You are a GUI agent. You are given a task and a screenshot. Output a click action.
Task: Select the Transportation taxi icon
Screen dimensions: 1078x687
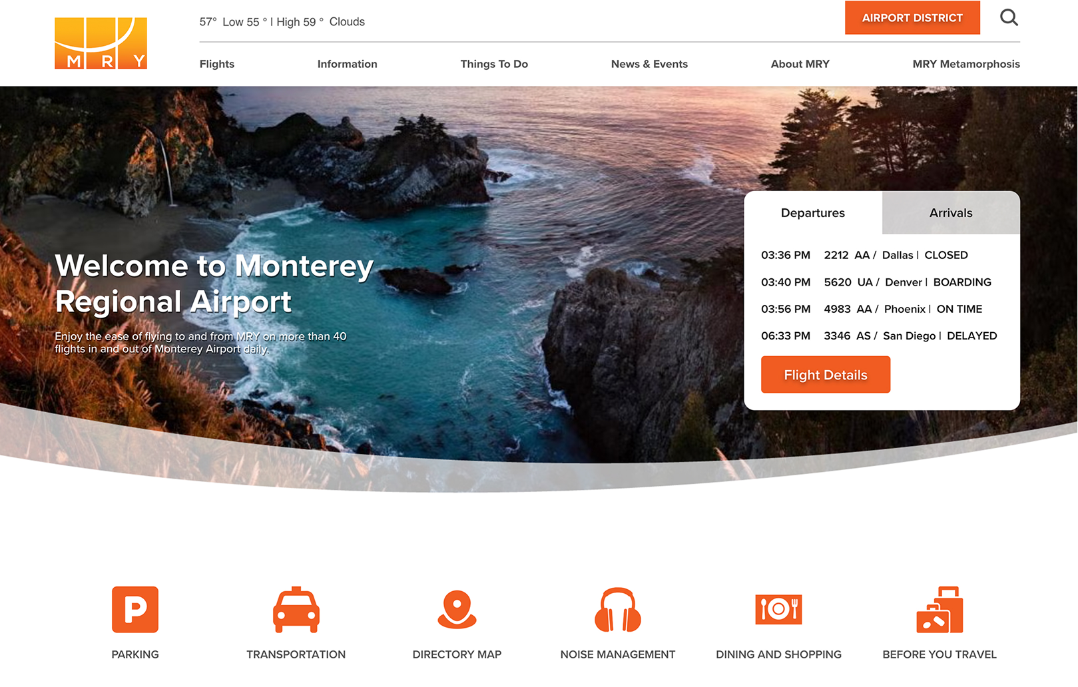296,608
